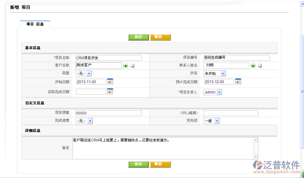
Task: Click the top orange 取消 button
Action: pos(160,37)
